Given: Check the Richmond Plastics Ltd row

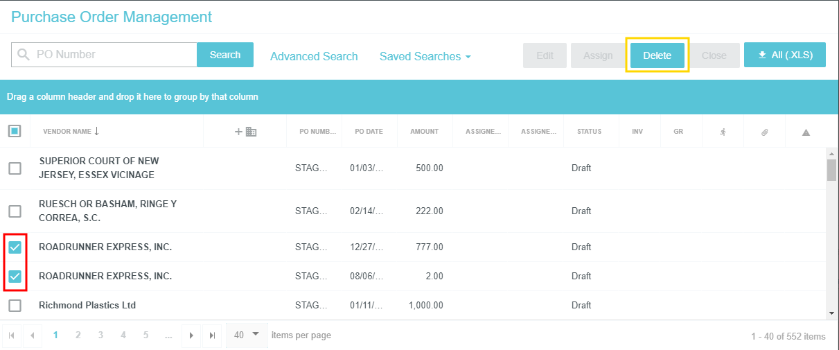Looking at the screenshot, I should coord(15,306).
